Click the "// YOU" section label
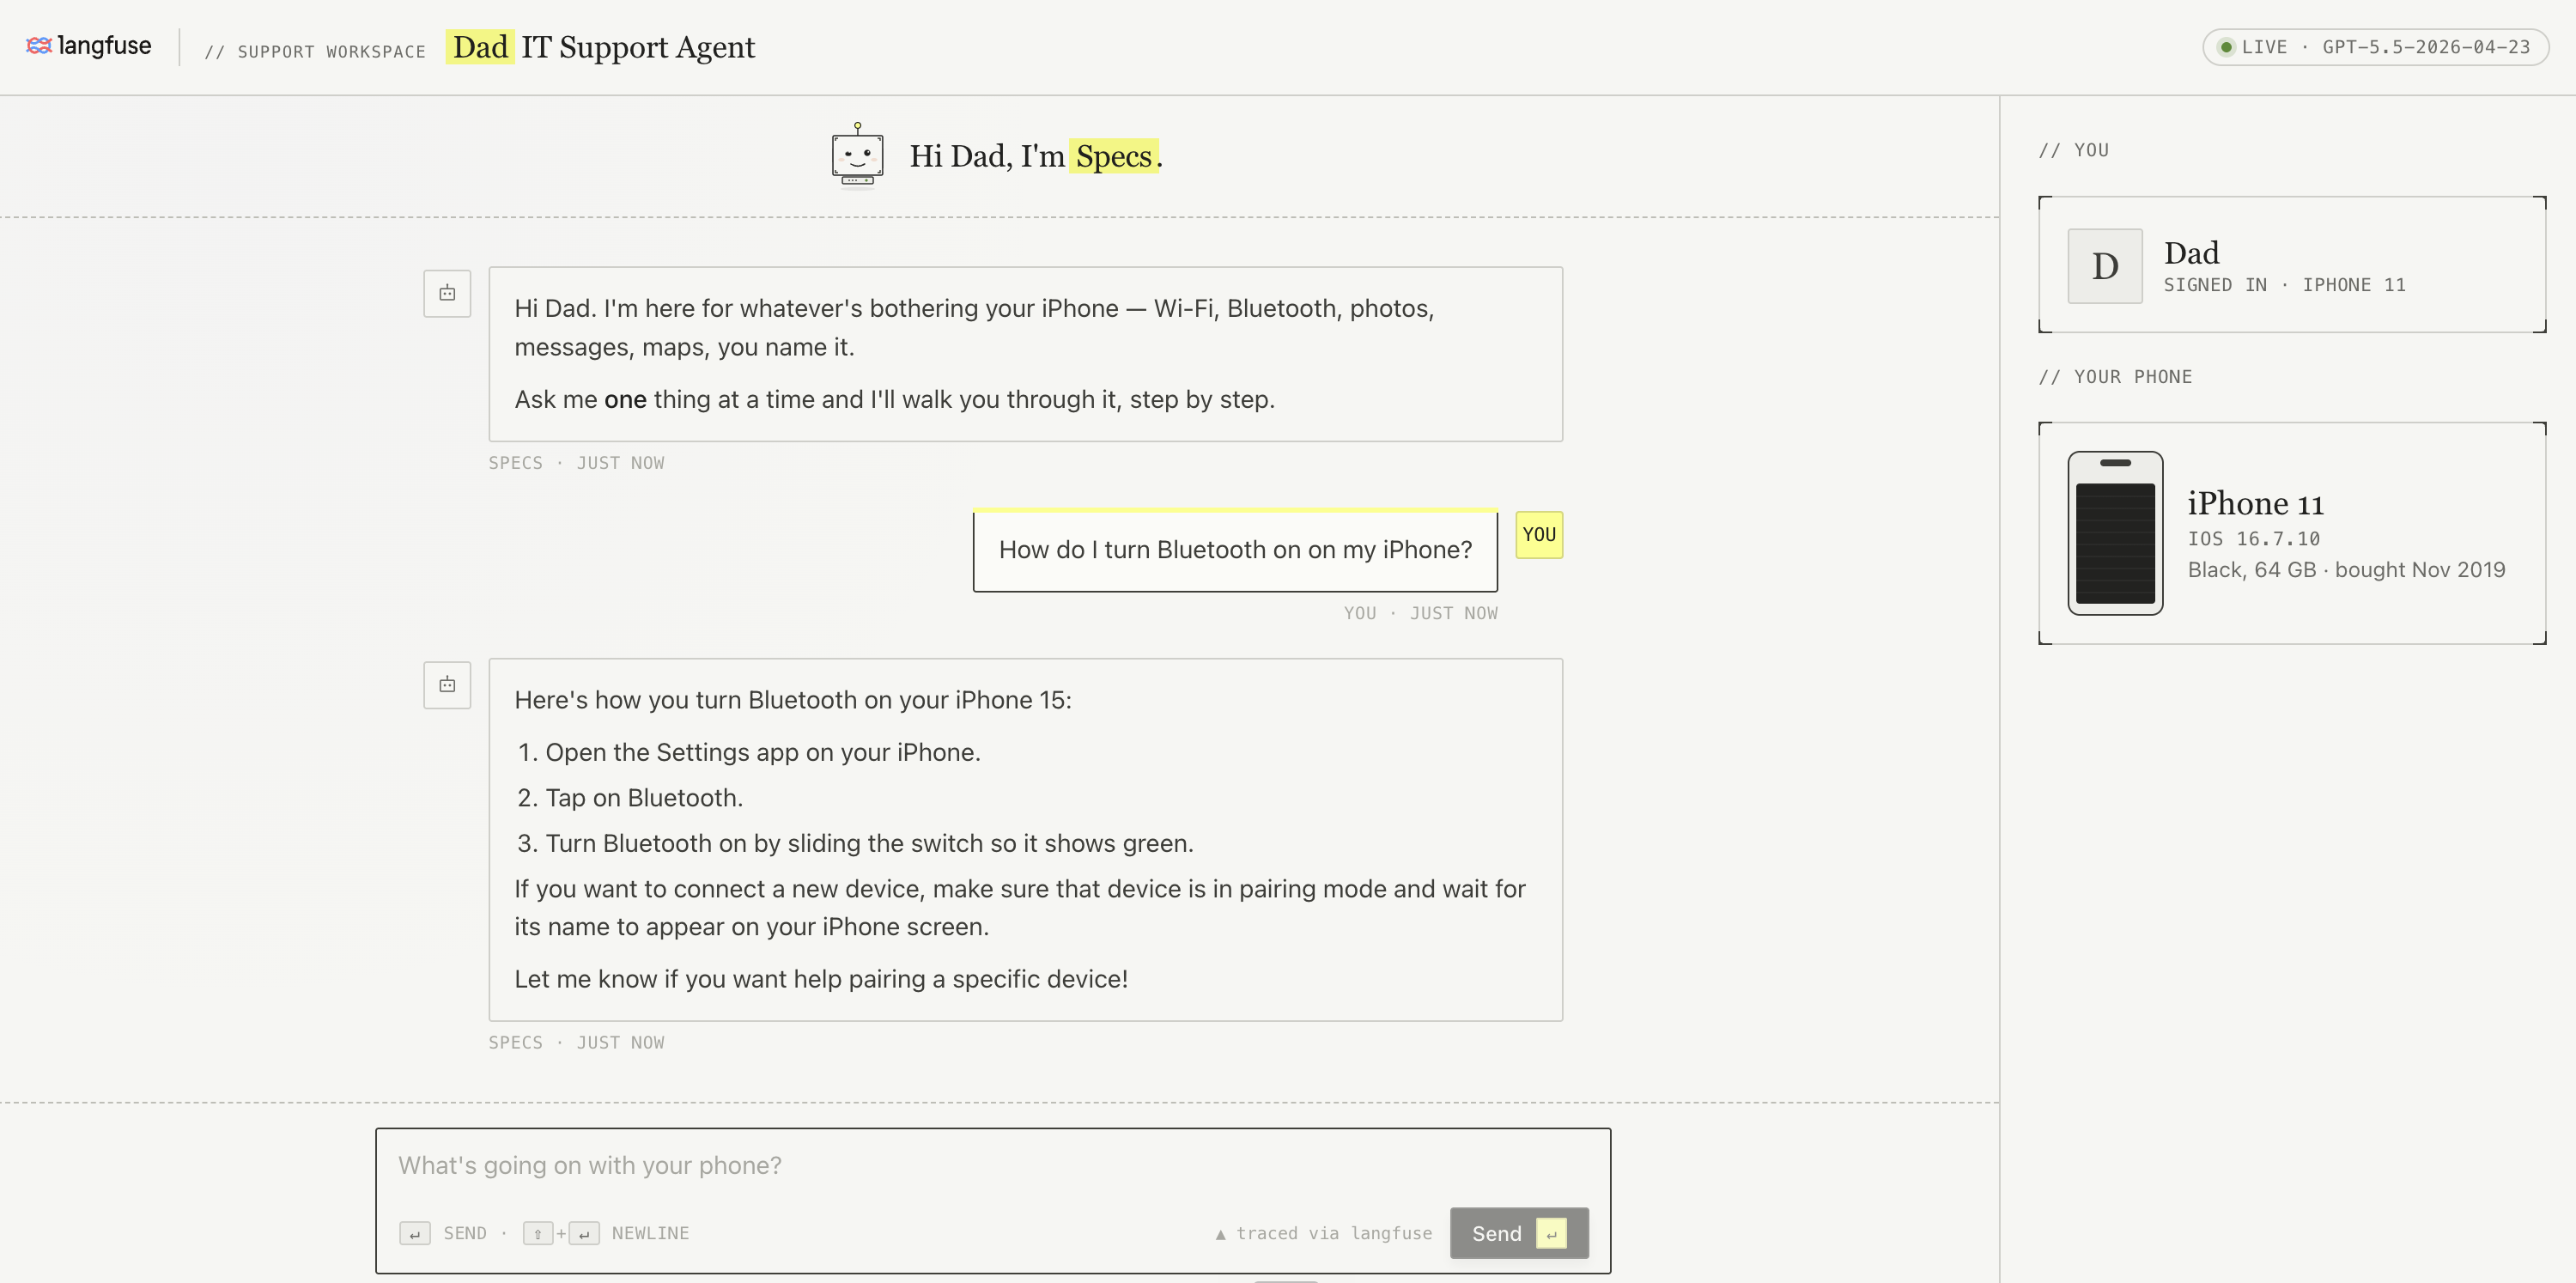Screen dimensions: 2576x1283 click(x=2073, y=150)
